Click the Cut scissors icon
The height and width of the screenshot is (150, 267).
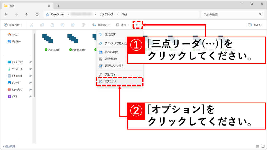pos(32,25)
